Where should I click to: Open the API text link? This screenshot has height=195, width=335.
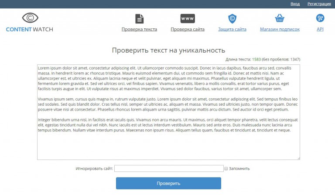coord(320,29)
